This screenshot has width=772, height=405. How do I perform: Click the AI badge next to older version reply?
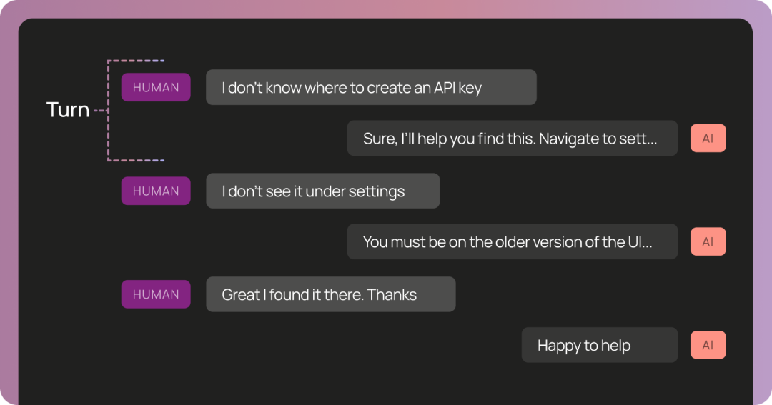pos(708,241)
